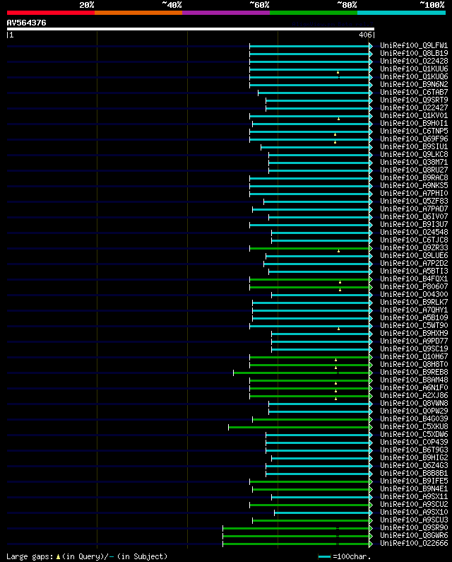Click the UniRef100_Q9LKC8 entry

tap(414, 155)
